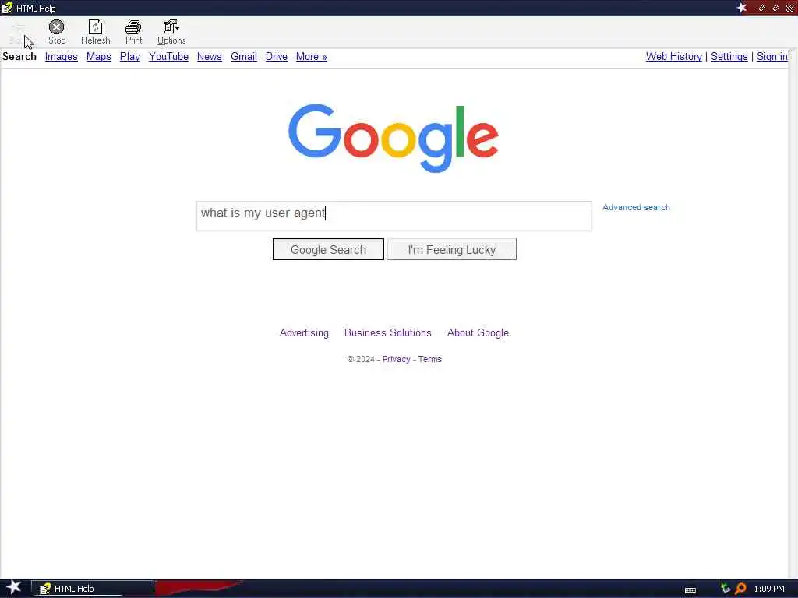The height and width of the screenshot is (598, 798).
Task: Open the Business Solutions footer link
Action: 388,332
